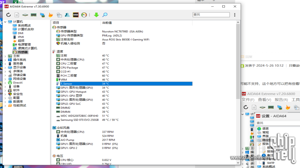
Task: Click the Refresh toolbar icon in AIDA64 v7.30
Action: tap(9, 15)
